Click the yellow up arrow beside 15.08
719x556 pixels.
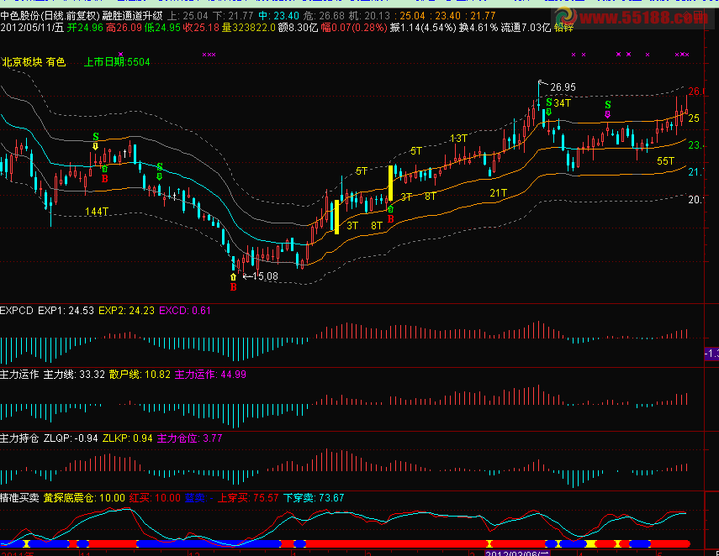tap(234, 276)
